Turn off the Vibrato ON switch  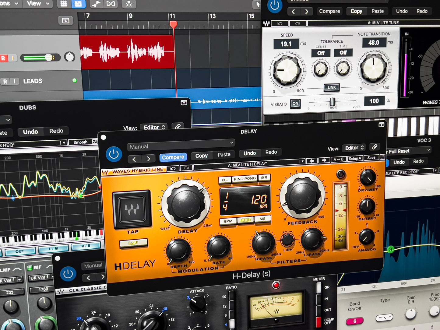click(x=295, y=104)
